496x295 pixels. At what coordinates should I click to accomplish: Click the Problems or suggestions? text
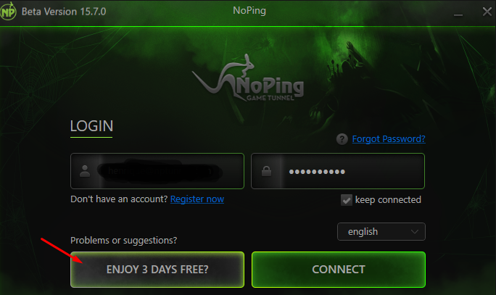pos(124,241)
